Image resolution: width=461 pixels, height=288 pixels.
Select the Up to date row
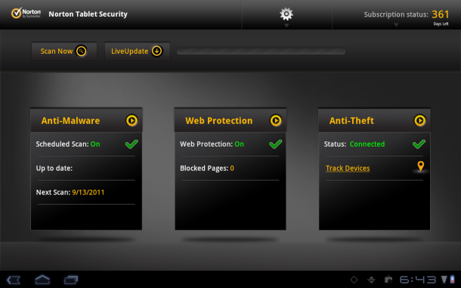[86, 169]
